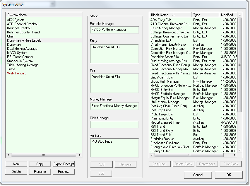Viewport: 250px width, 186px height.
Task: Click the block list vertical scrollbar thumb
Action: pos(239,65)
